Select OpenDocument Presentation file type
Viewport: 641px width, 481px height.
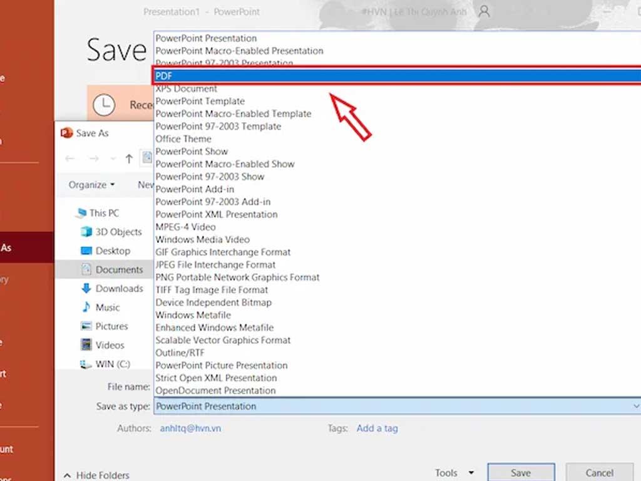point(215,390)
